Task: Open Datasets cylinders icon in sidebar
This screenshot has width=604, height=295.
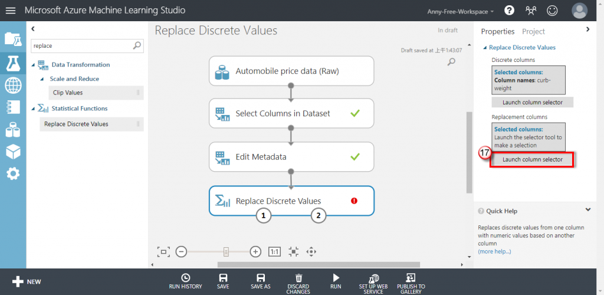Action: [x=13, y=130]
